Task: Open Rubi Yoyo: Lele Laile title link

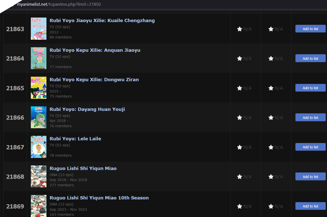Action: tap(75, 139)
